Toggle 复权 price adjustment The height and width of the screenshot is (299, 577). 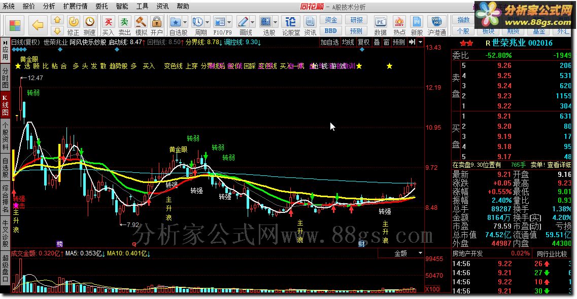click(363, 42)
